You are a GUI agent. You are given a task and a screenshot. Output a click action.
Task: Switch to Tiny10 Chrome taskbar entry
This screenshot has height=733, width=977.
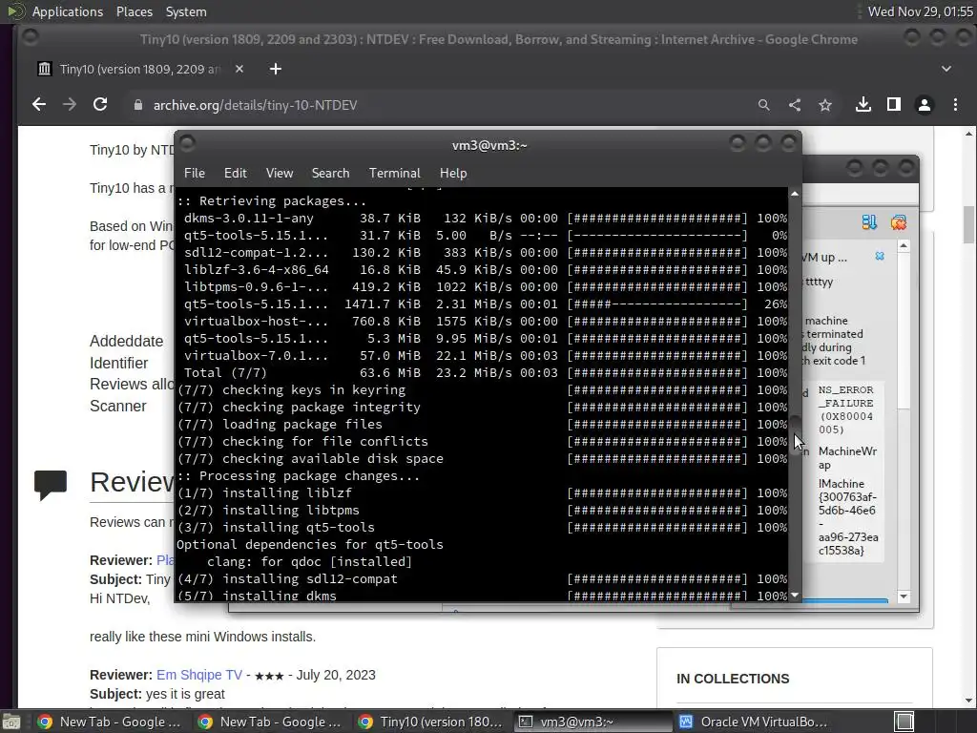click(431, 722)
